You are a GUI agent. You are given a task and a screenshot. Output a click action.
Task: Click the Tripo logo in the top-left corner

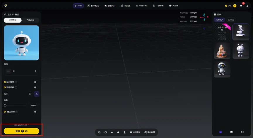(x=6, y=6)
